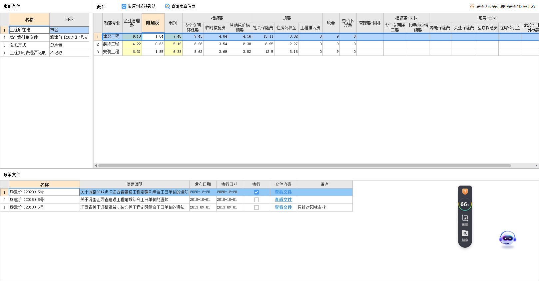Viewport: 539px width, 281px height.
Task: Select the 市区 value of 工程所在地
Action: (x=69, y=30)
